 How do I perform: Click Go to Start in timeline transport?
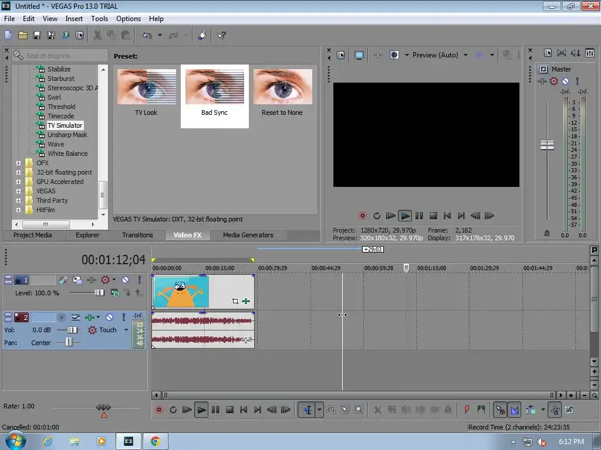coord(244,410)
